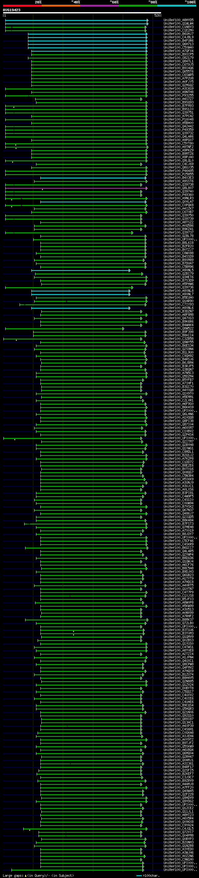The width and height of the screenshot is (199, 878).
Task: Click the cyan ~100% legend segment
Action: point(177,6)
